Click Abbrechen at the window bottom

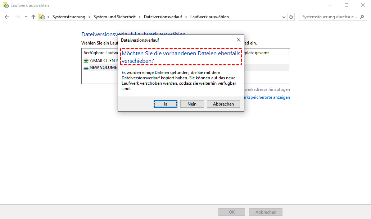tap(266, 212)
